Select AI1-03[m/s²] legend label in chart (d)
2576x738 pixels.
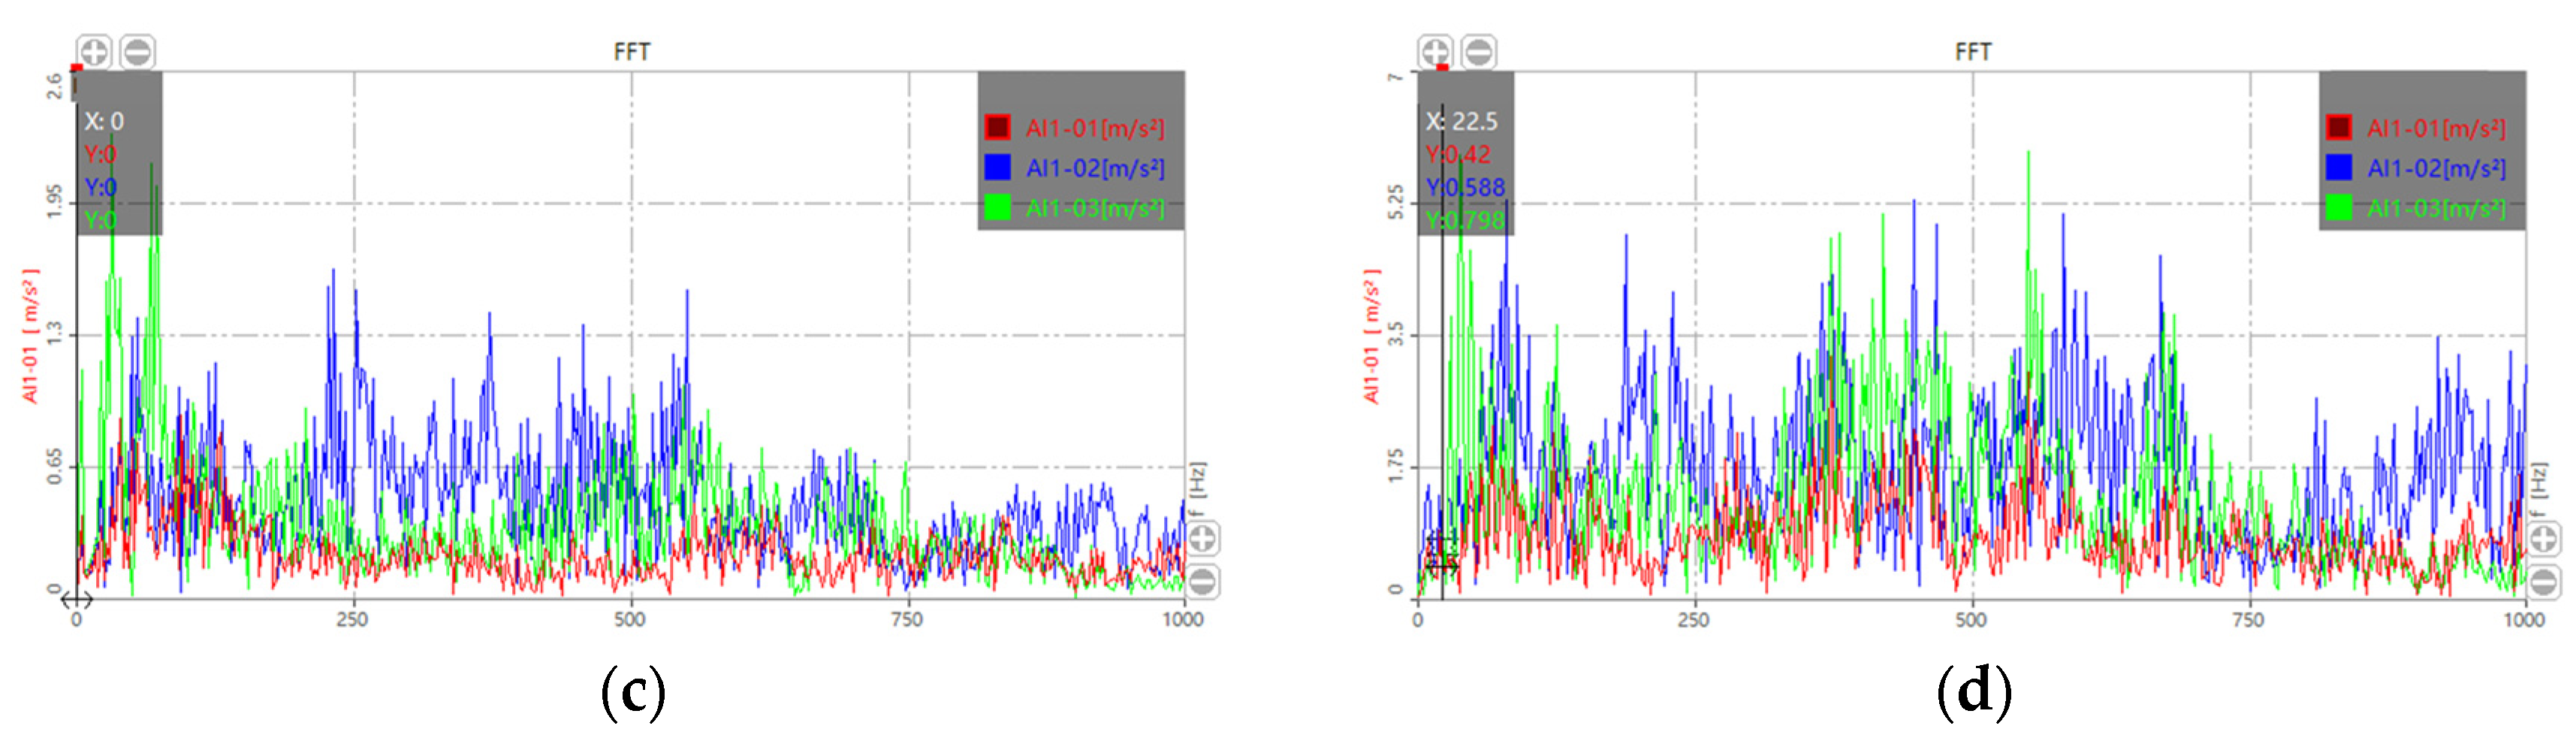(x=2436, y=208)
